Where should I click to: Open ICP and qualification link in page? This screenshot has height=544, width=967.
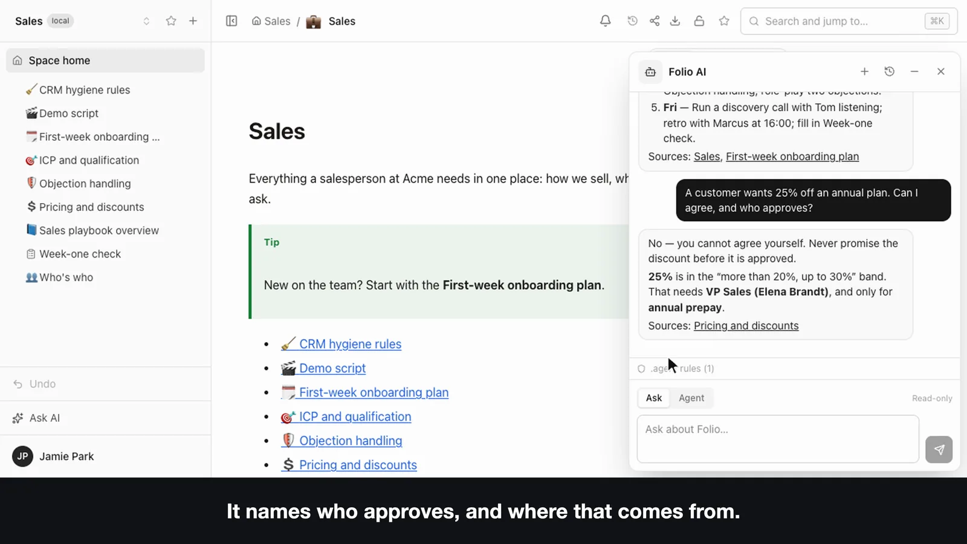tap(346, 416)
